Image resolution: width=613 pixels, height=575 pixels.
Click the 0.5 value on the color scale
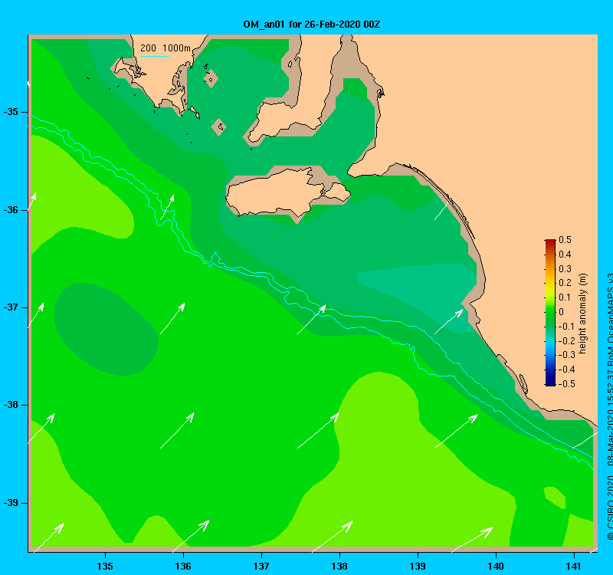[x=565, y=240]
